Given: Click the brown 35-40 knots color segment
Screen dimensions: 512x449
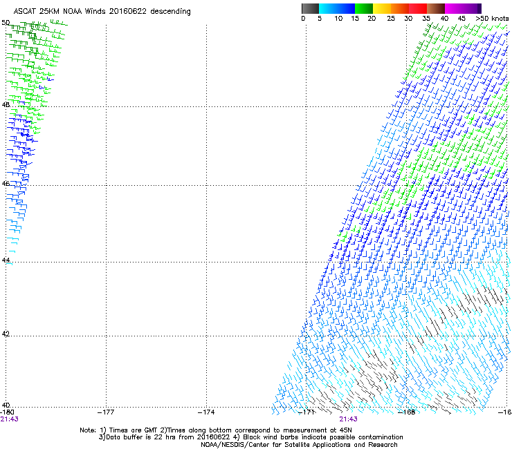Looking at the screenshot, I should [x=436, y=8].
